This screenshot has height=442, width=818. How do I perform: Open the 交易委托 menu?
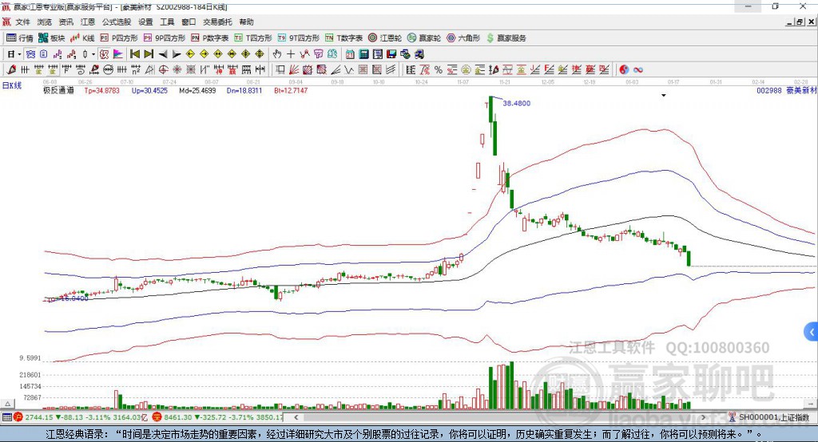coord(217,22)
